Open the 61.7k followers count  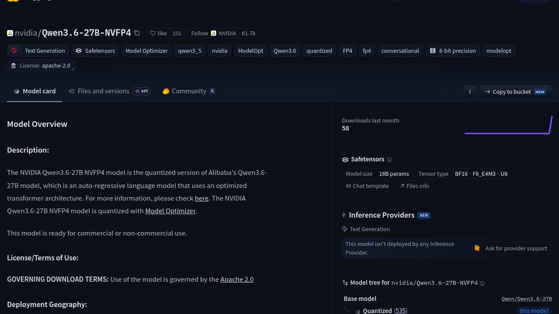click(x=248, y=33)
